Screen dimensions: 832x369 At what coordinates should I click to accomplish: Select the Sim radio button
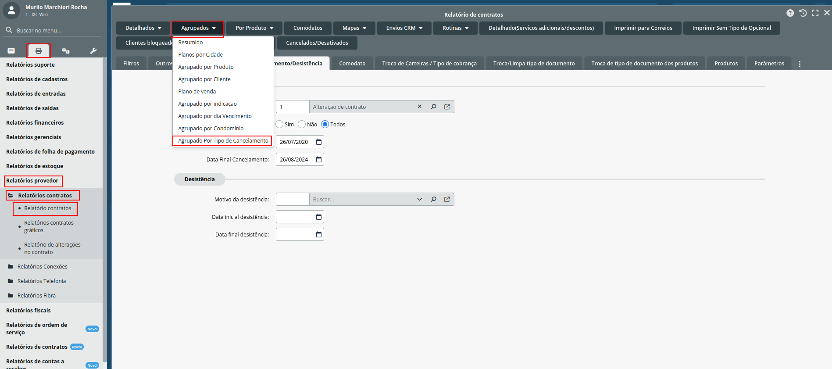[x=279, y=124]
